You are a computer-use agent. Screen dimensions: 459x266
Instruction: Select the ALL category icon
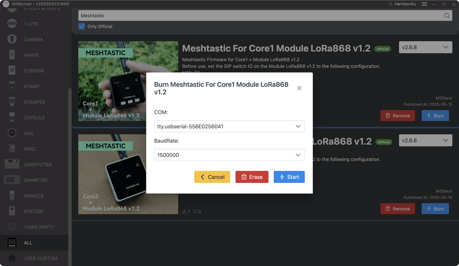[12, 242]
